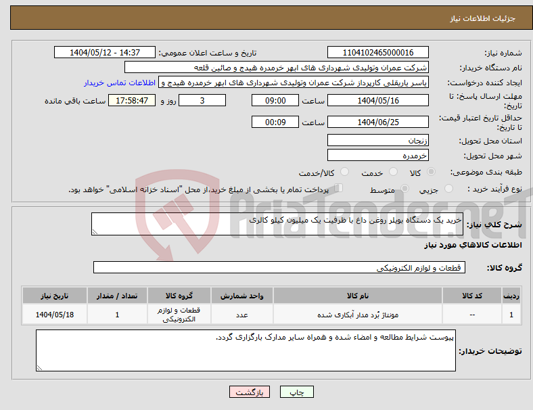
Task: Click the شرح کلی نیاز description textarea
Action: click(277, 224)
